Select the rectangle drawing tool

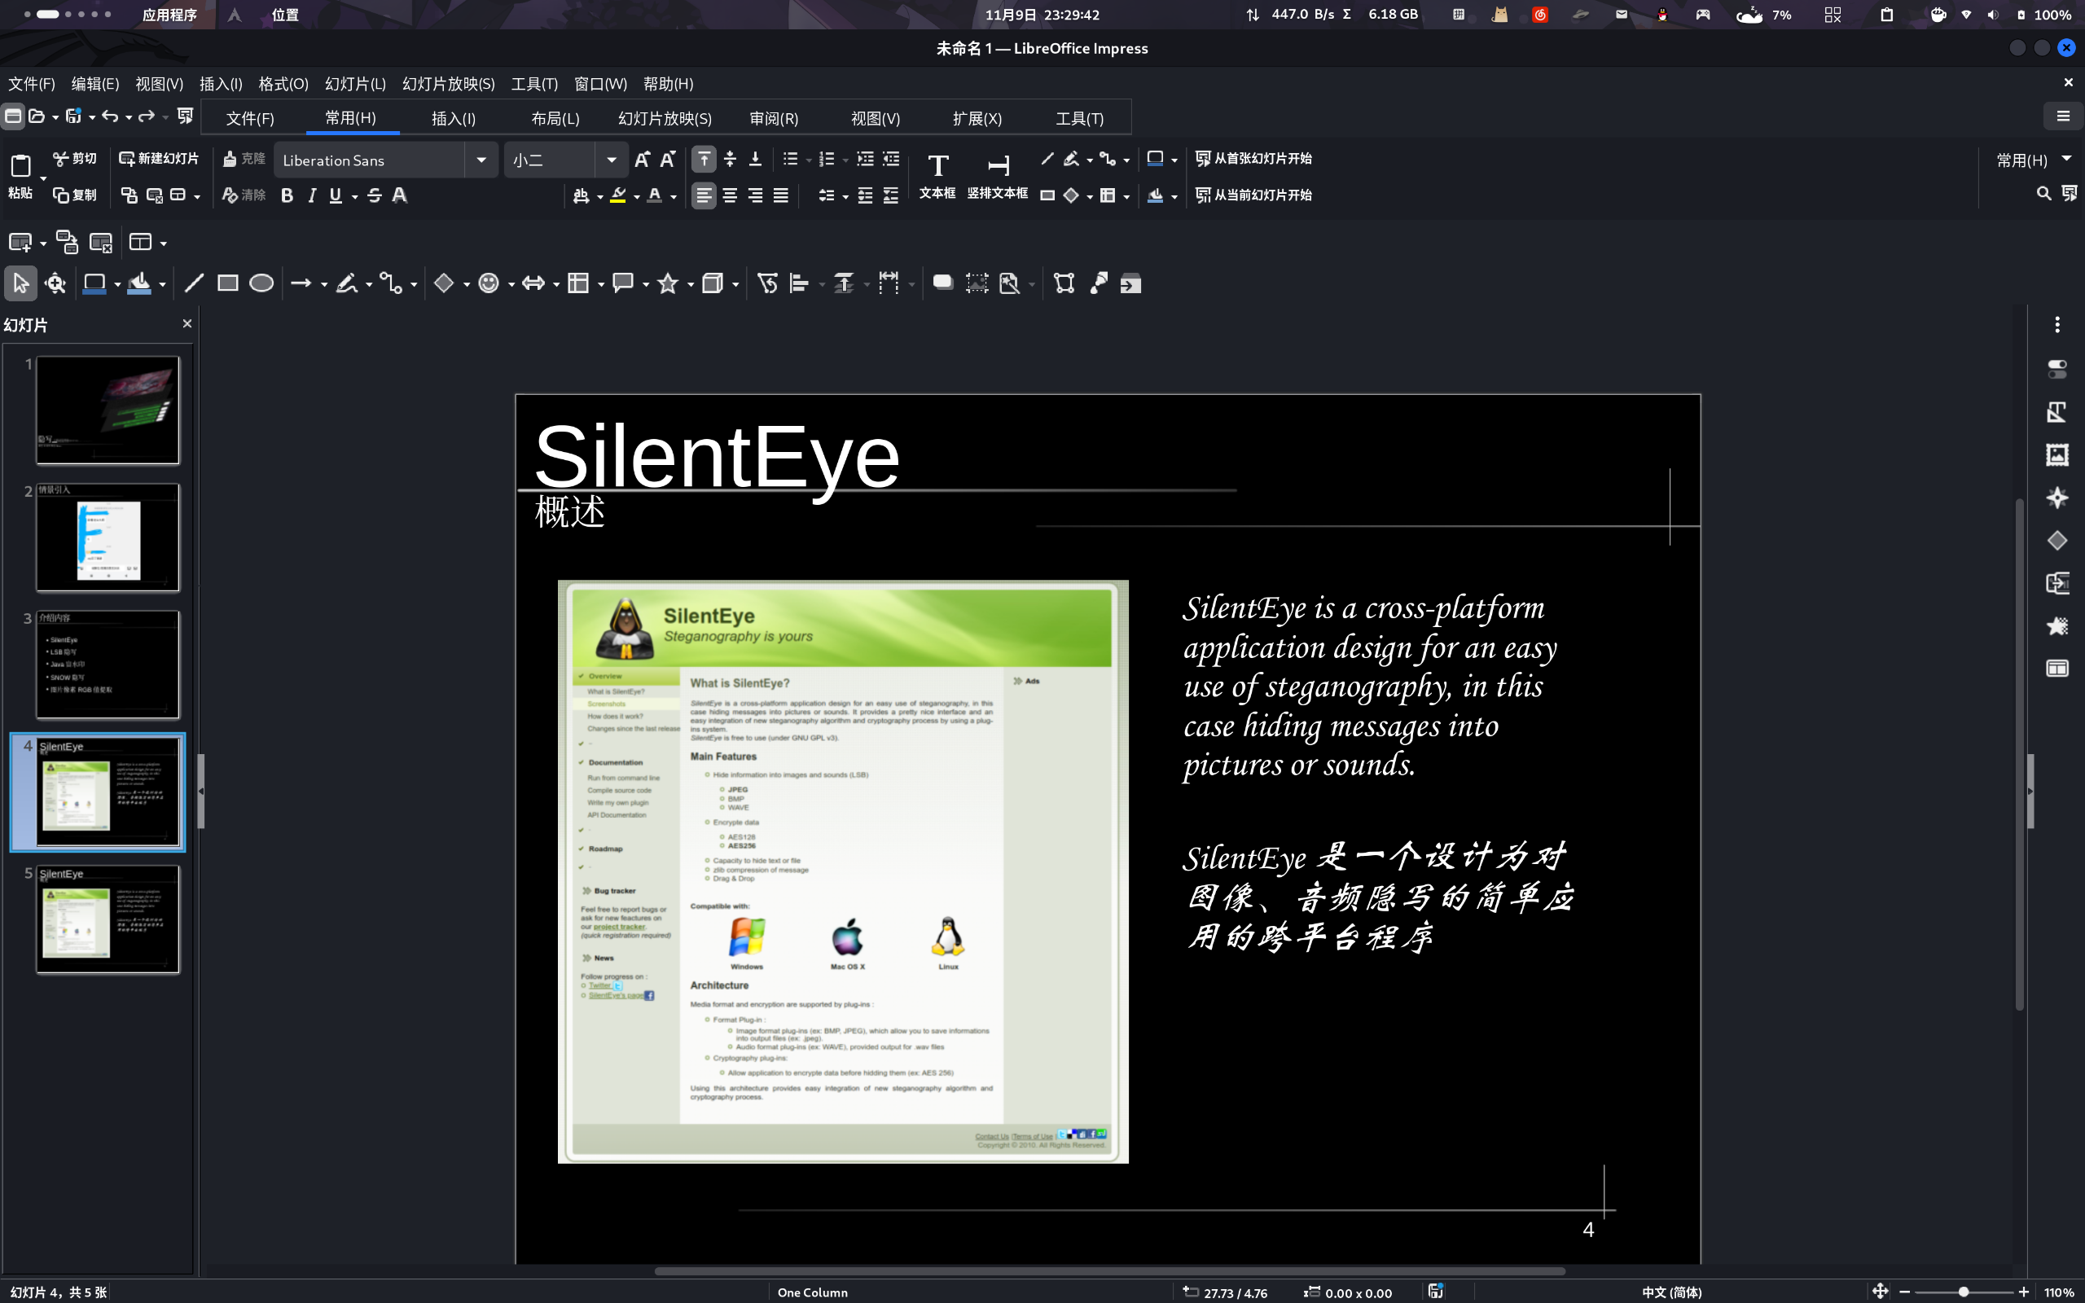(227, 283)
